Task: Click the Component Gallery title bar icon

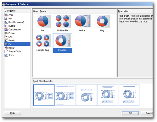Action: (4, 4)
